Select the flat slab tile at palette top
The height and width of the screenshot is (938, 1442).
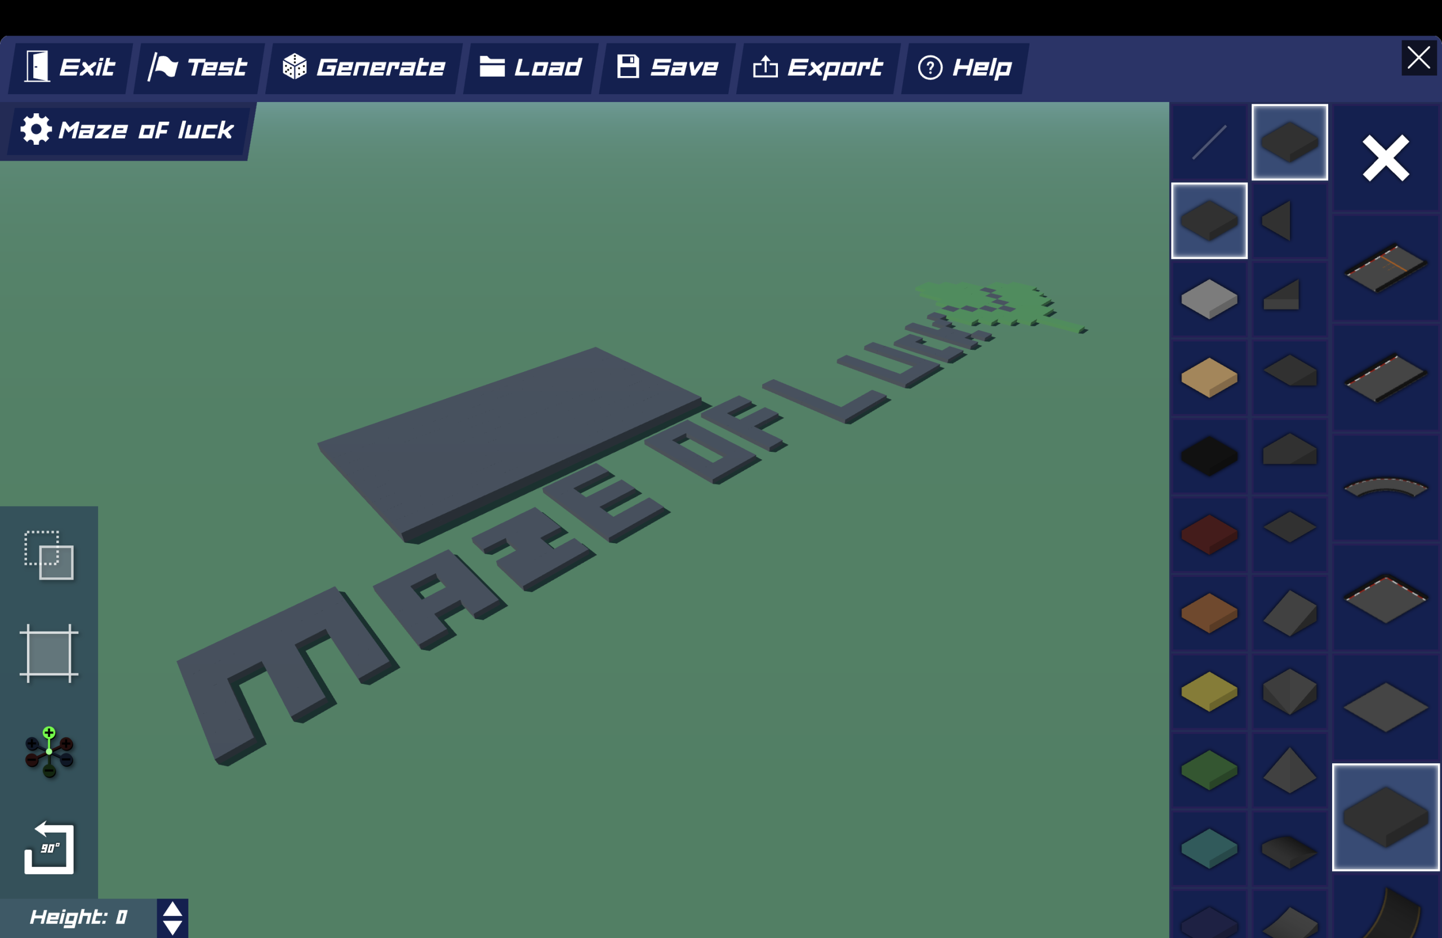click(1290, 142)
